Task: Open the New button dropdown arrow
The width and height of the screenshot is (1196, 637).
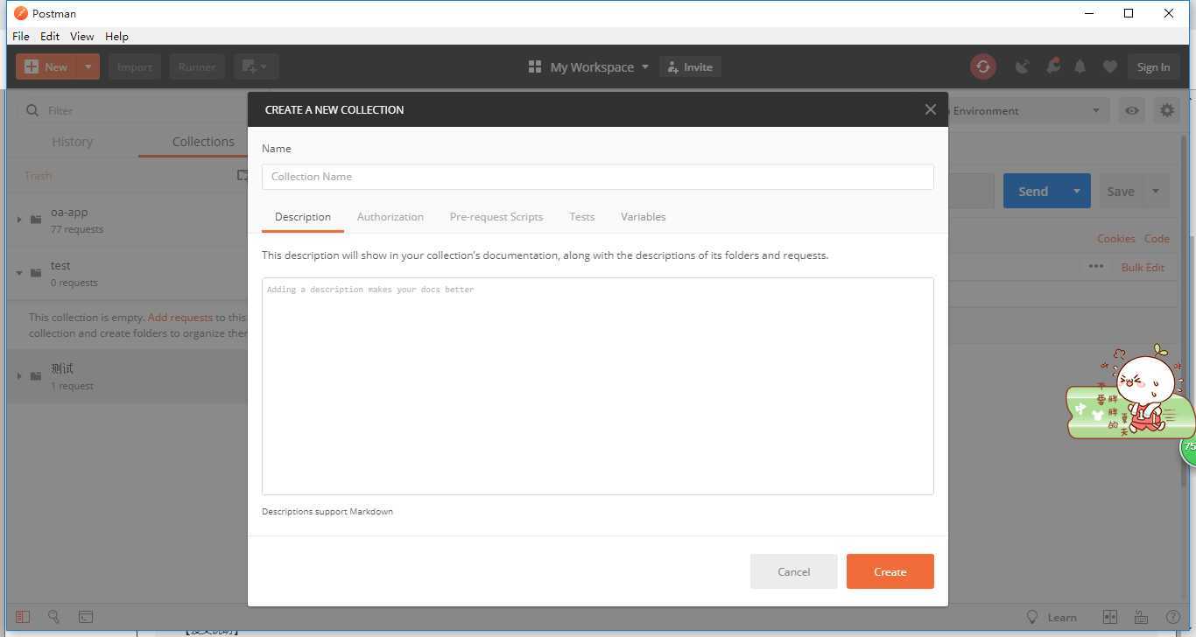Action: point(88,66)
